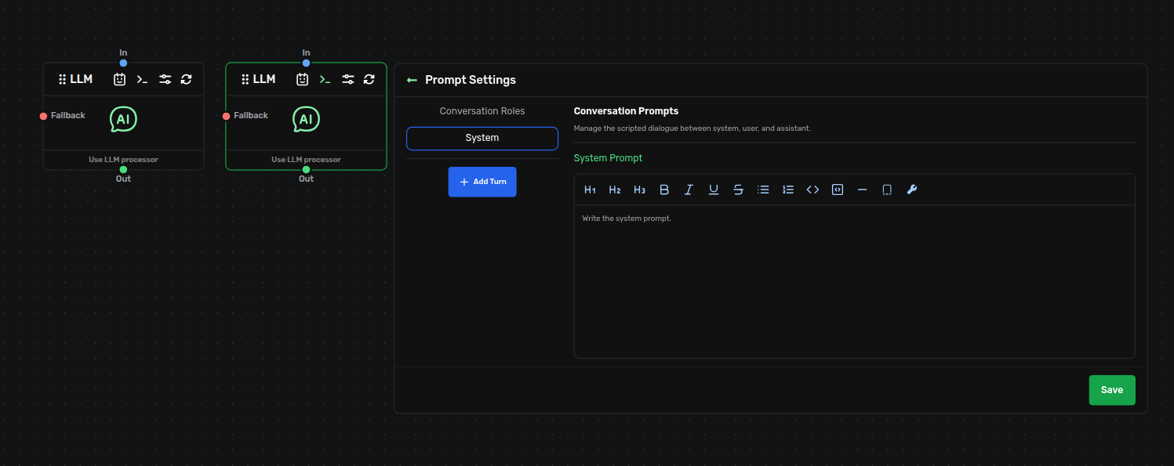Screen dimensions: 1174x466
Task: Focus the system prompt text area
Action: coord(854,282)
